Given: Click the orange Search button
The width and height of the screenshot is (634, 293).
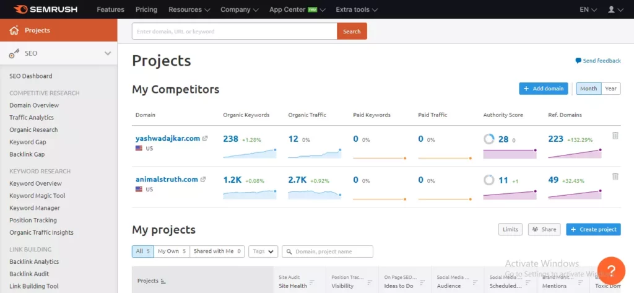Looking at the screenshot, I should tap(352, 31).
